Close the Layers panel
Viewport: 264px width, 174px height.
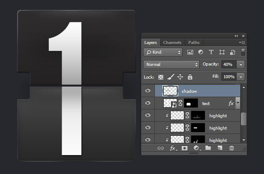[x=243, y=36]
